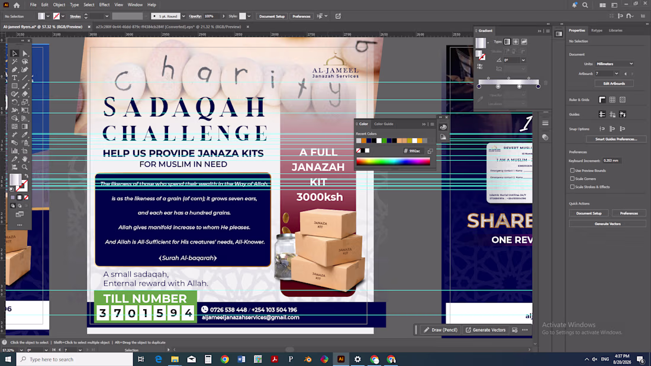Activate the Rotate tool
This screenshot has width=651, height=366.
click(x=15, y=102)
